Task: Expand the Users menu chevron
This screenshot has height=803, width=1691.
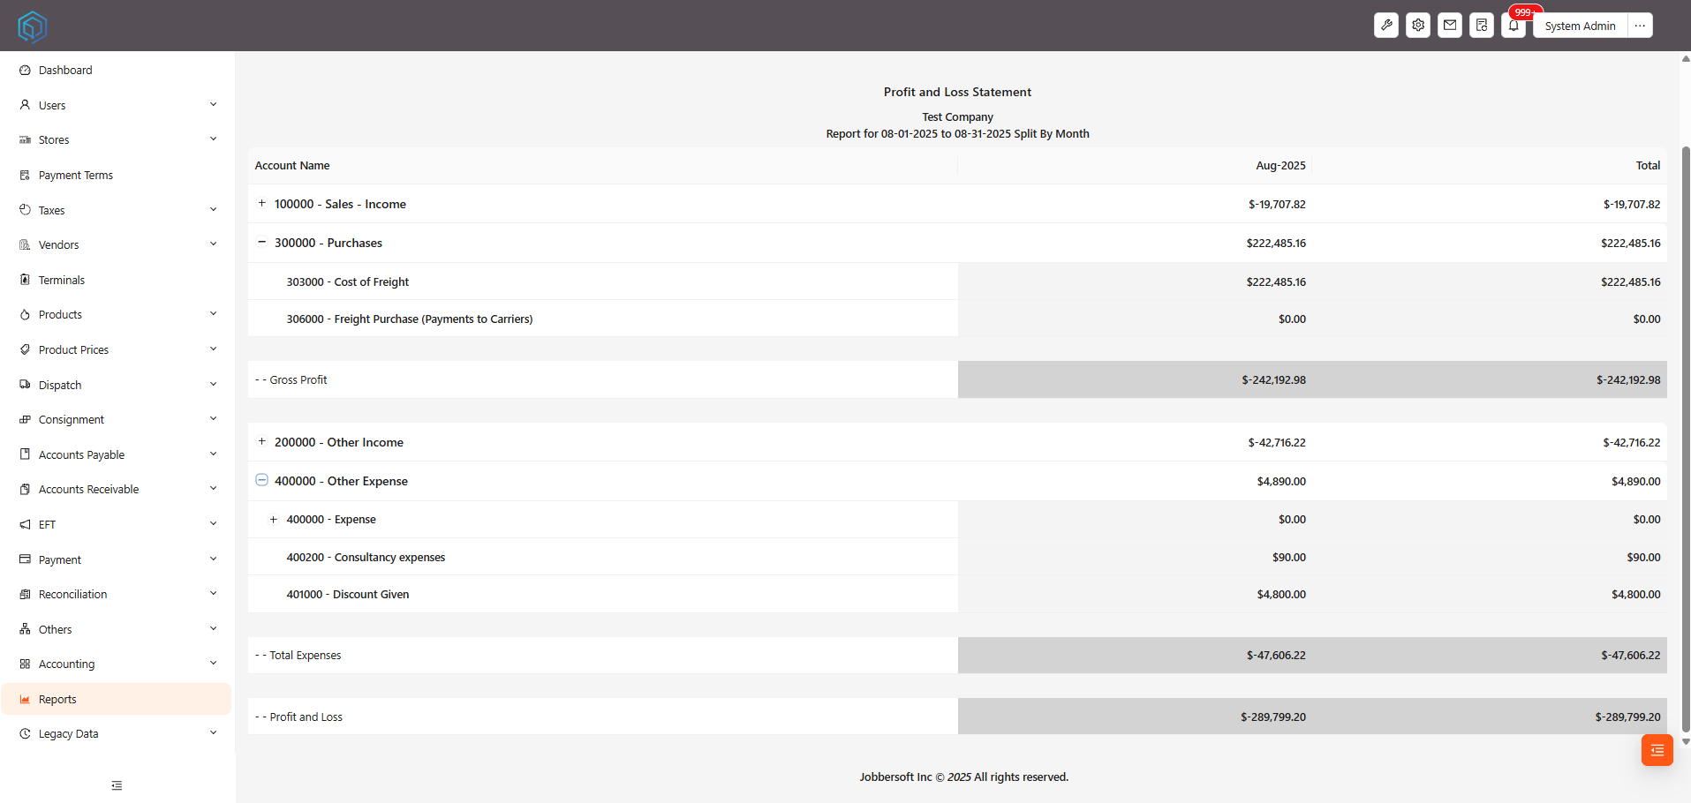Action: 213,105
